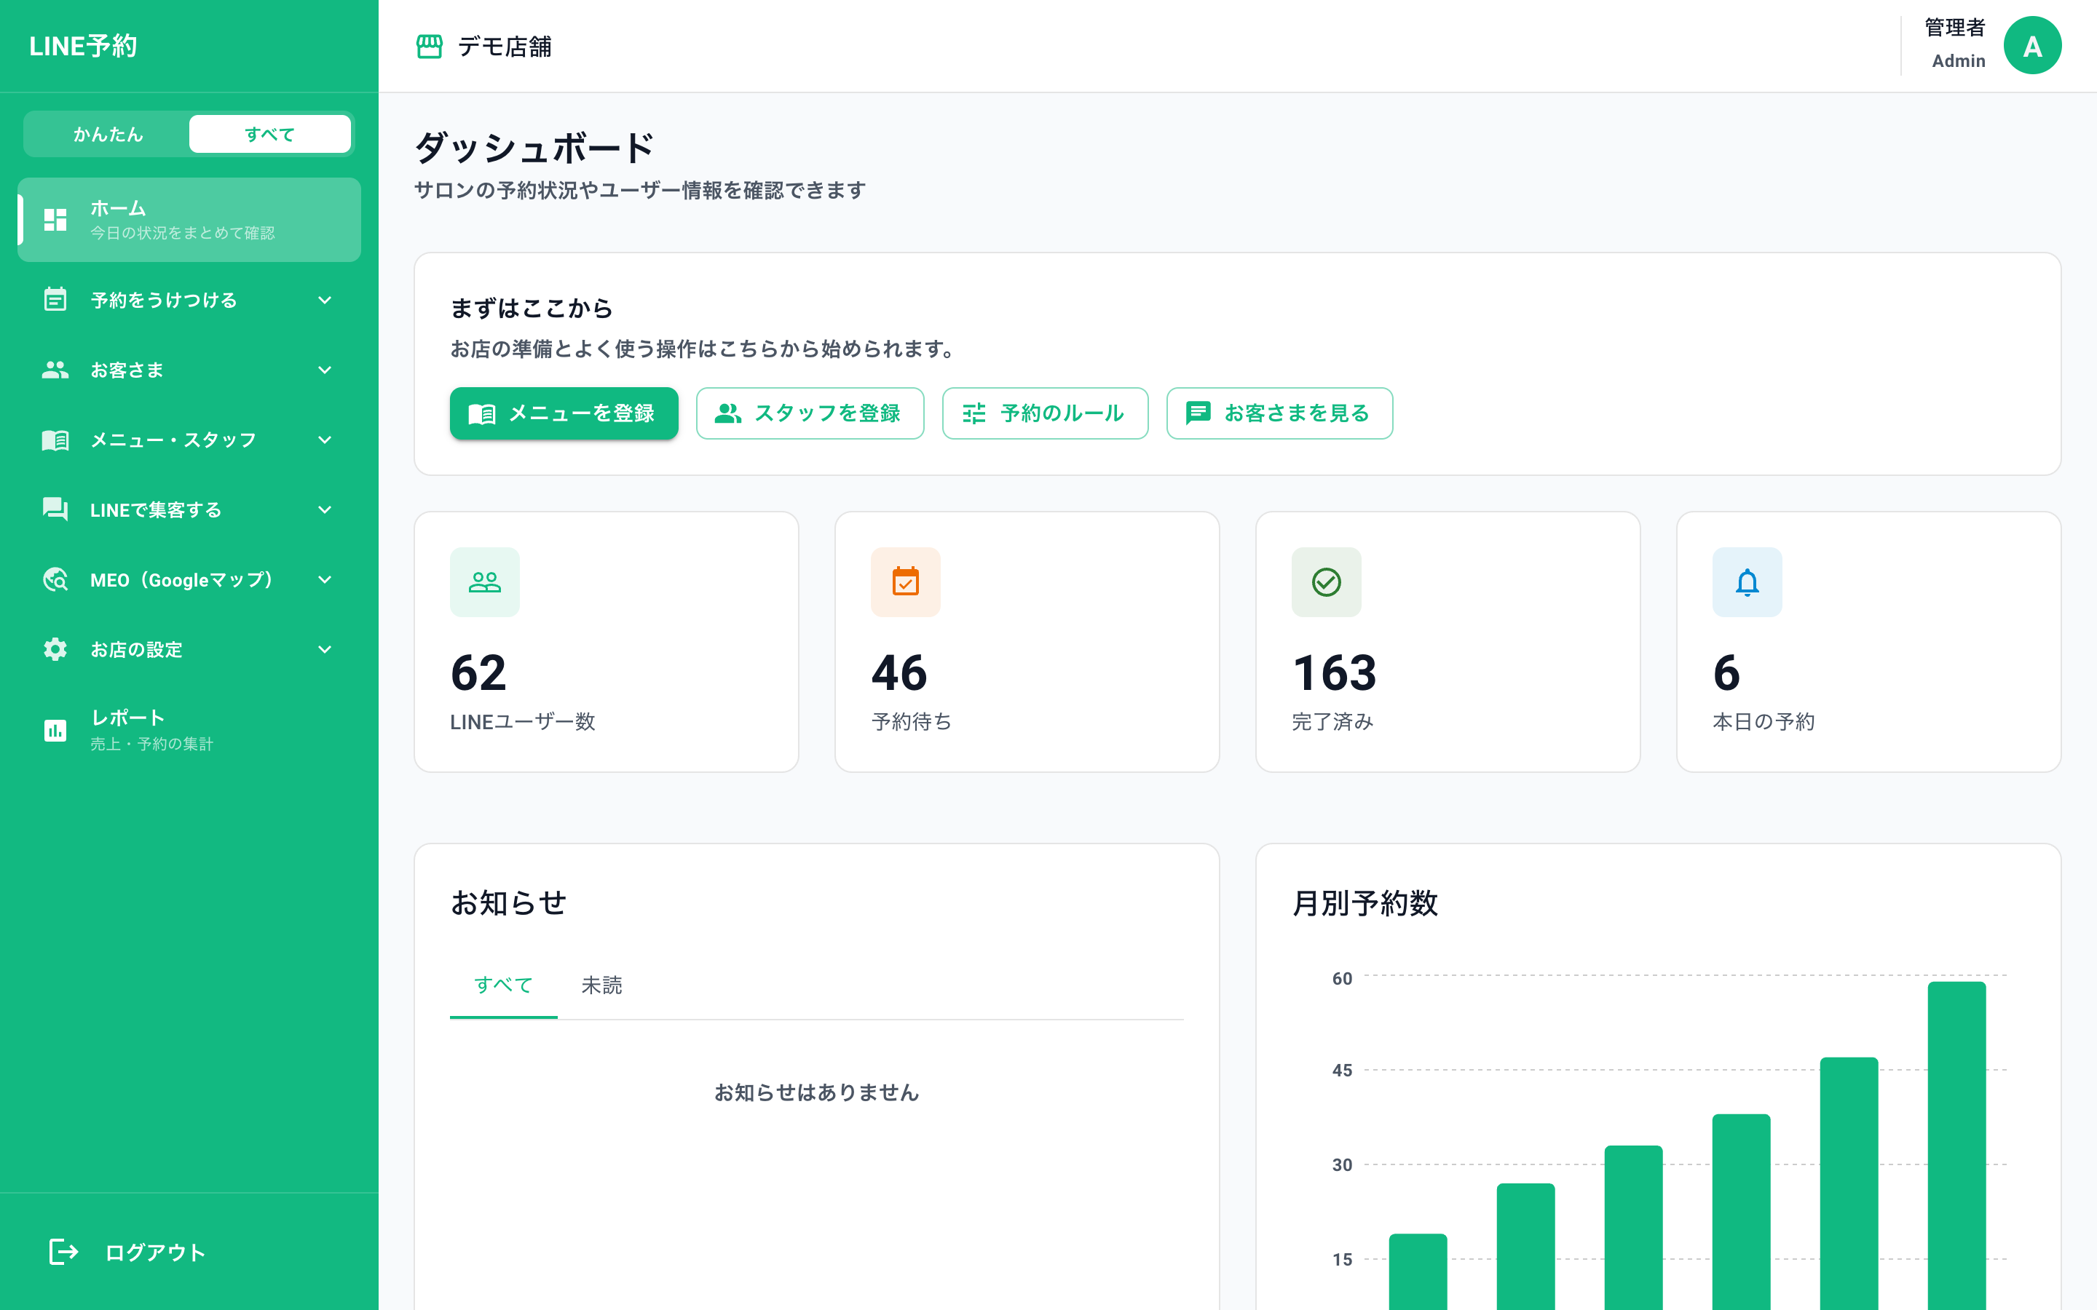Select the 未読 notifications tab
Viewport: 2097px width, 1310px height.
pyautogui.click(x=601, y=985)
